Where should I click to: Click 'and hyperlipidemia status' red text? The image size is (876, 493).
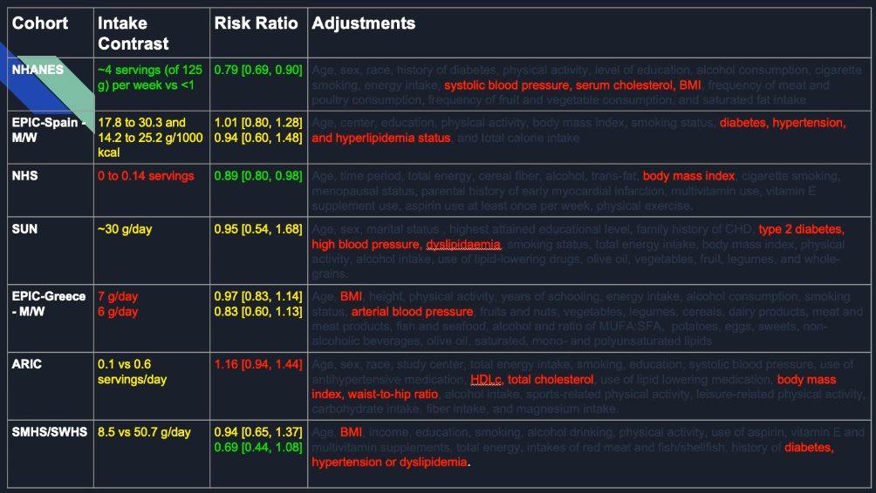pyautogui.click(x=381, y=138)
